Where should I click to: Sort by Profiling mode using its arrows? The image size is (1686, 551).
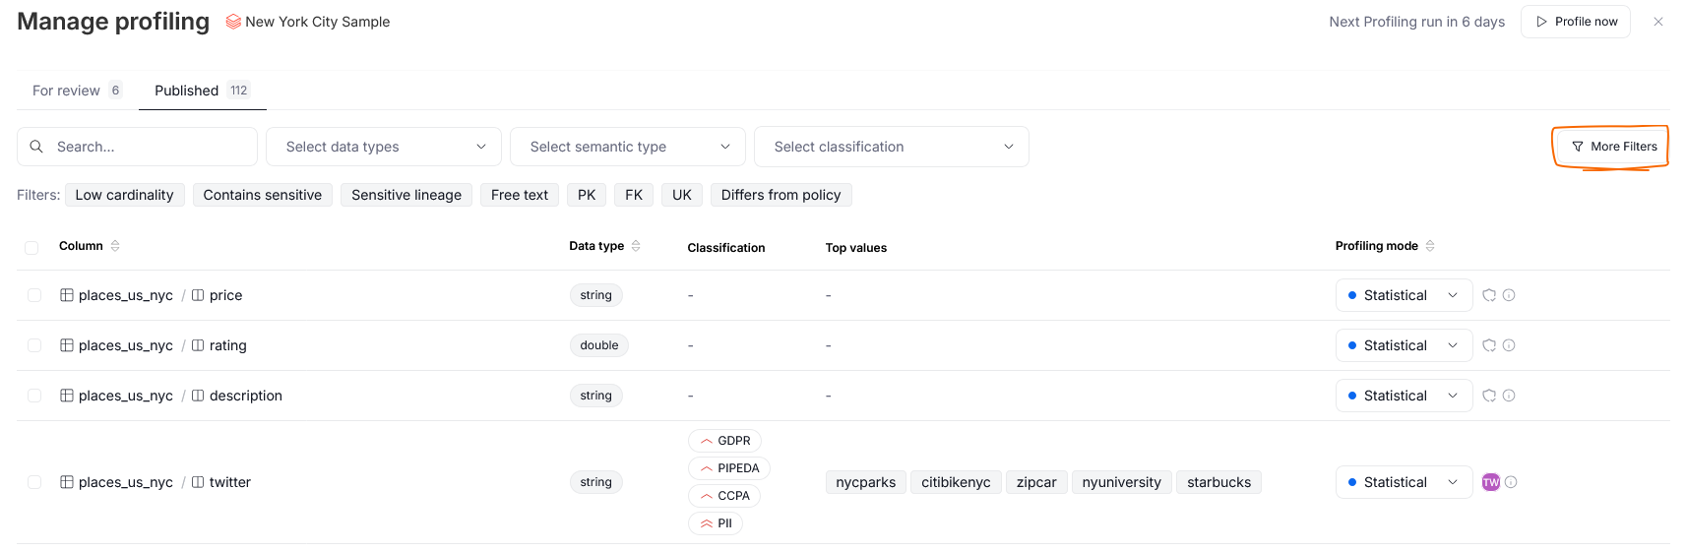pyautogui.click(x=1430, y=246)
